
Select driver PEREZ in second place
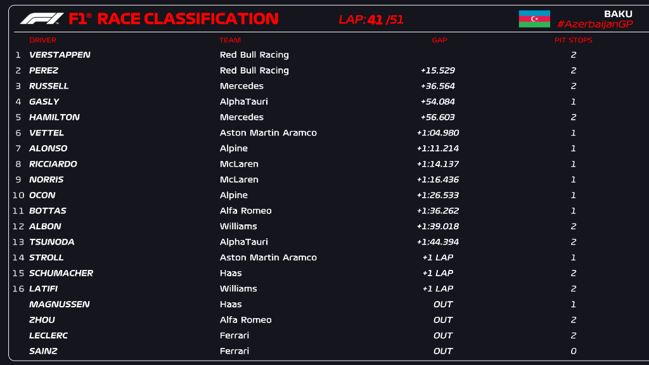pyautogui.click(x=44, y=70)
